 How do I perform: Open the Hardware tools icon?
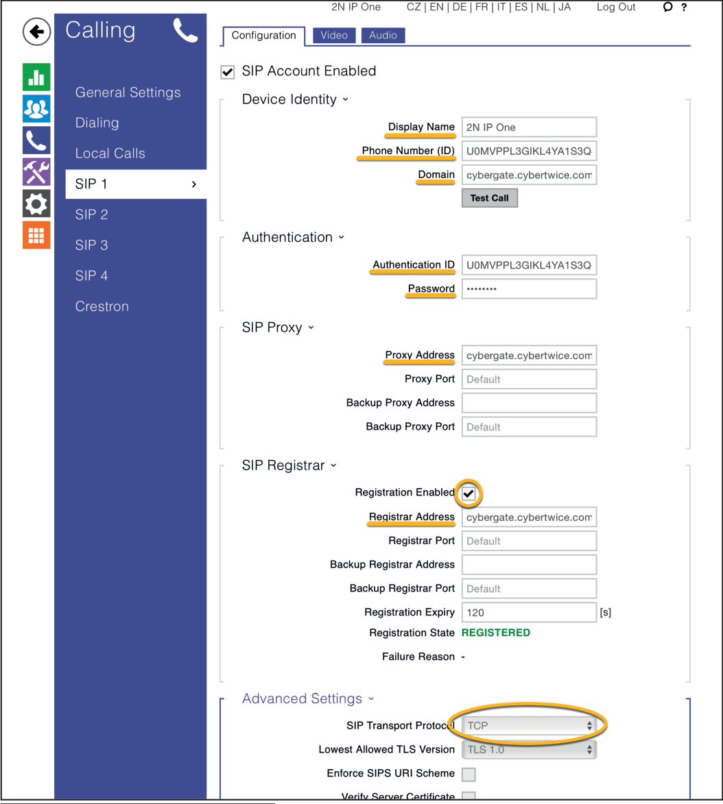point(36,171)
